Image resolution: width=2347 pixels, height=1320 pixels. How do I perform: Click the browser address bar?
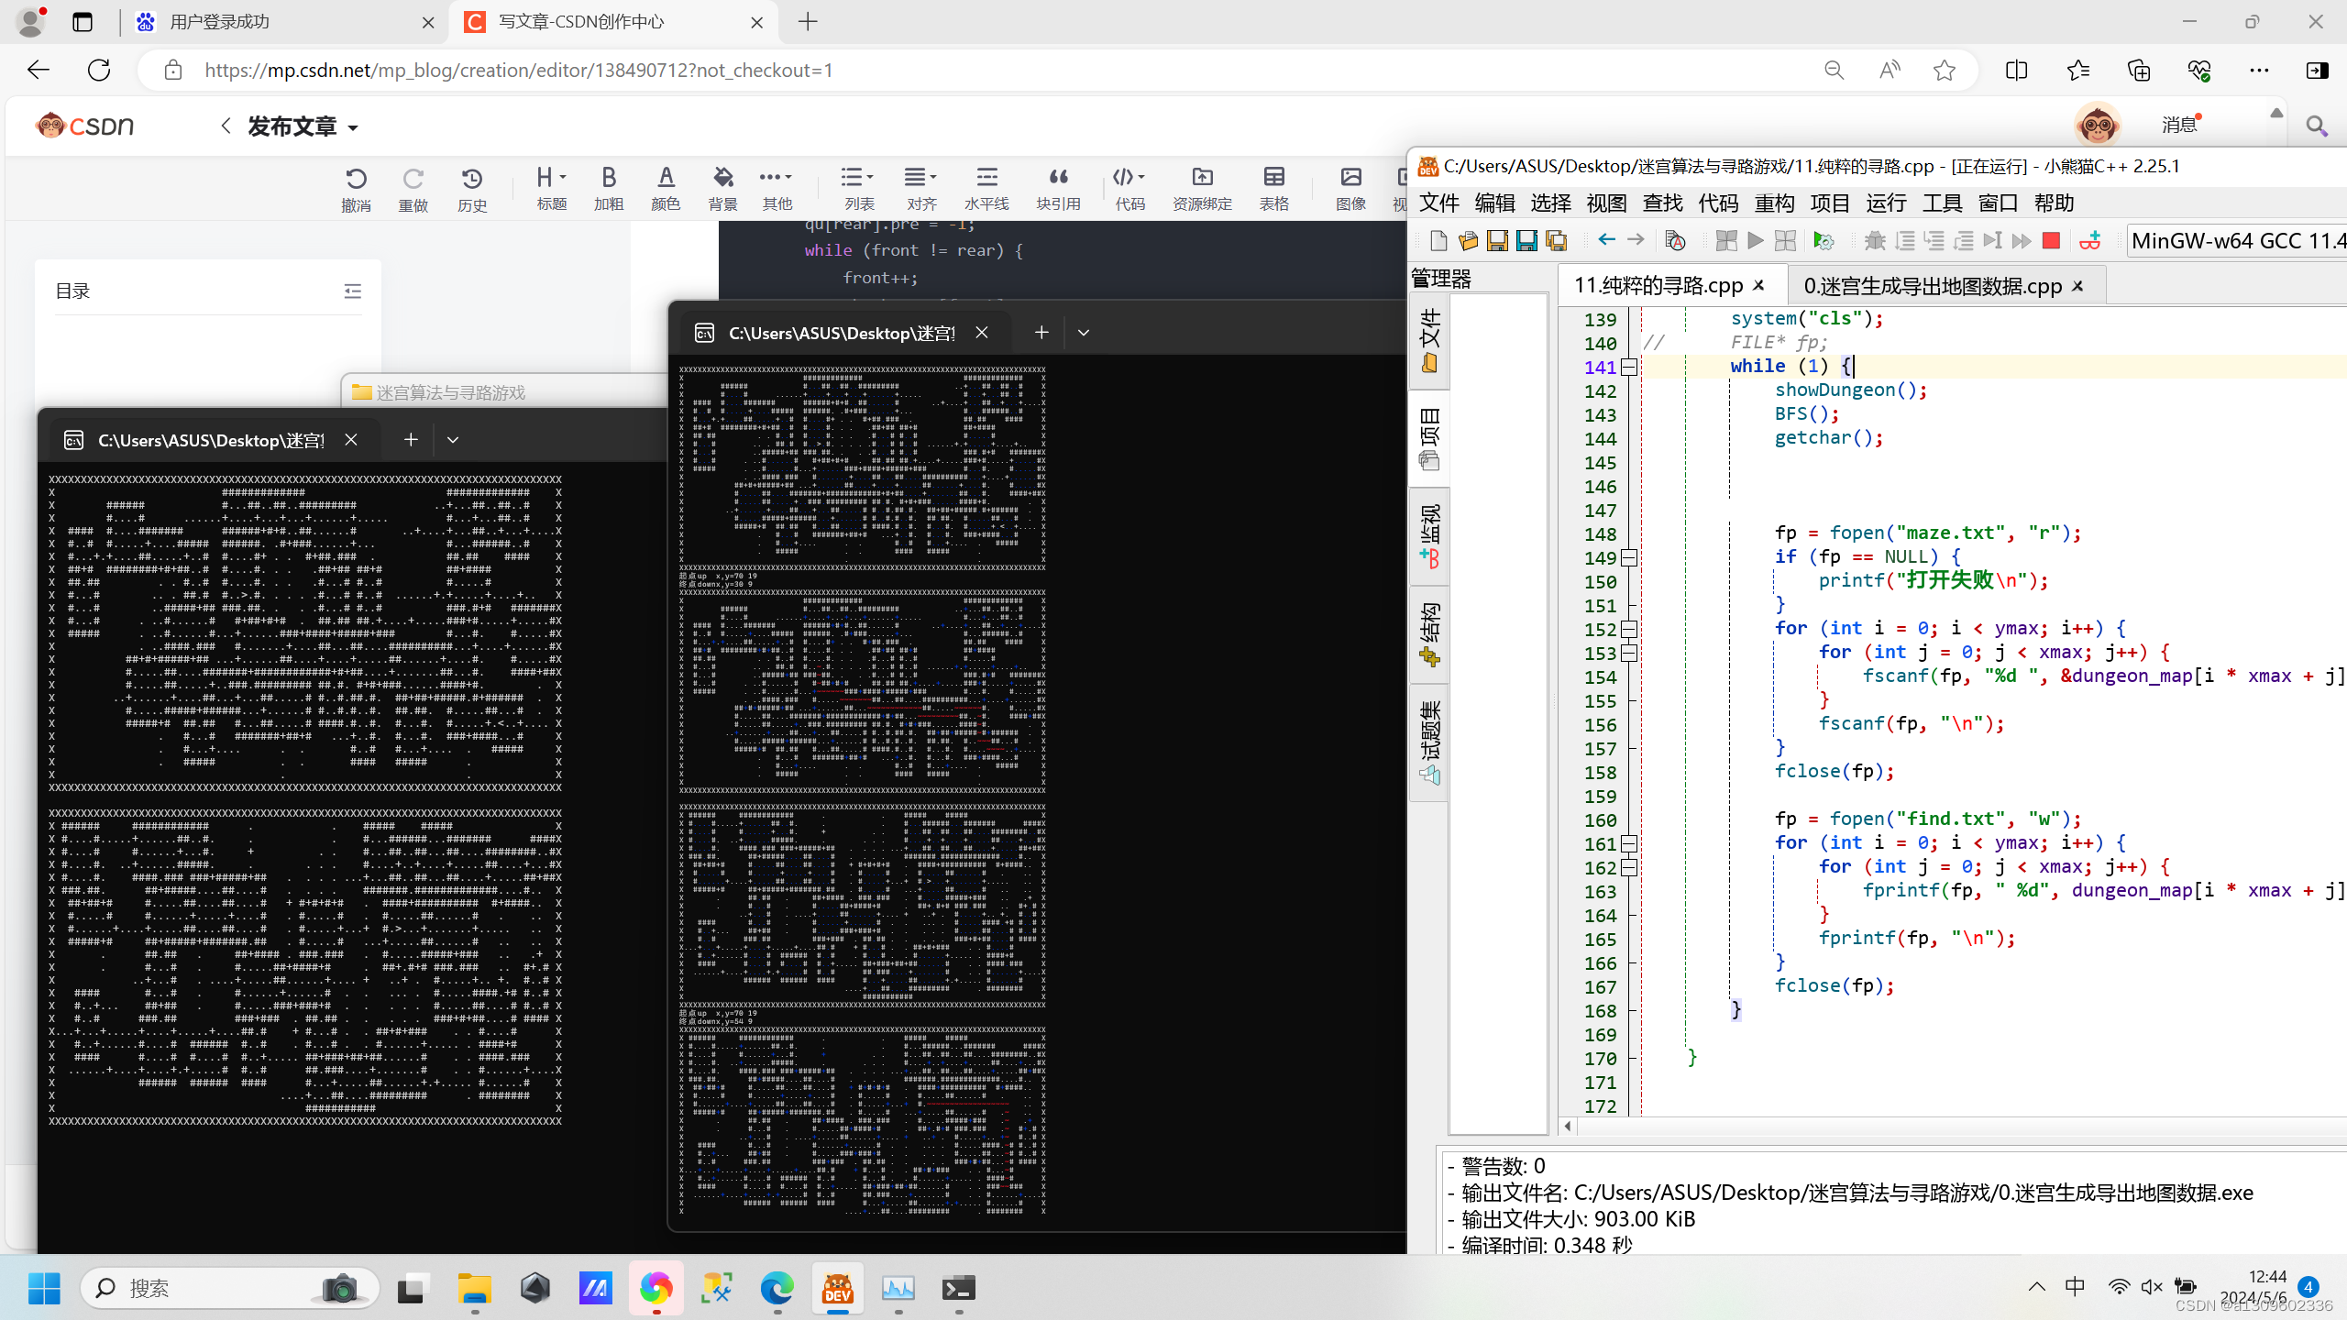coord(917,71)
